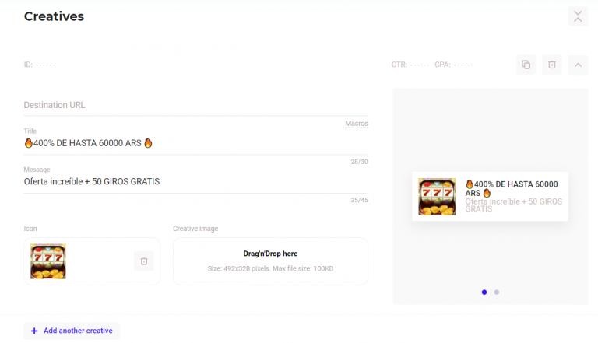Click the preview message text GIROS GRATIS

(x=513, y=205)
